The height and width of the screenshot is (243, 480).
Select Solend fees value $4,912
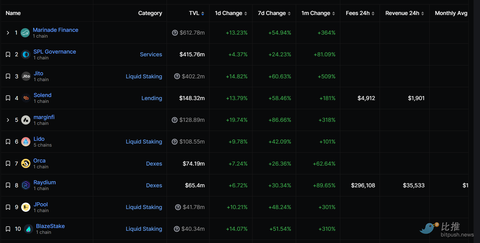[x=366, y=98]
